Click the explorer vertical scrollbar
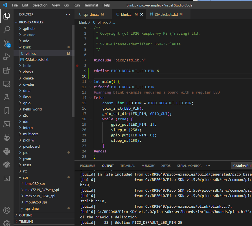The height and width of the screenshot is (226, 252). [73, 71]
